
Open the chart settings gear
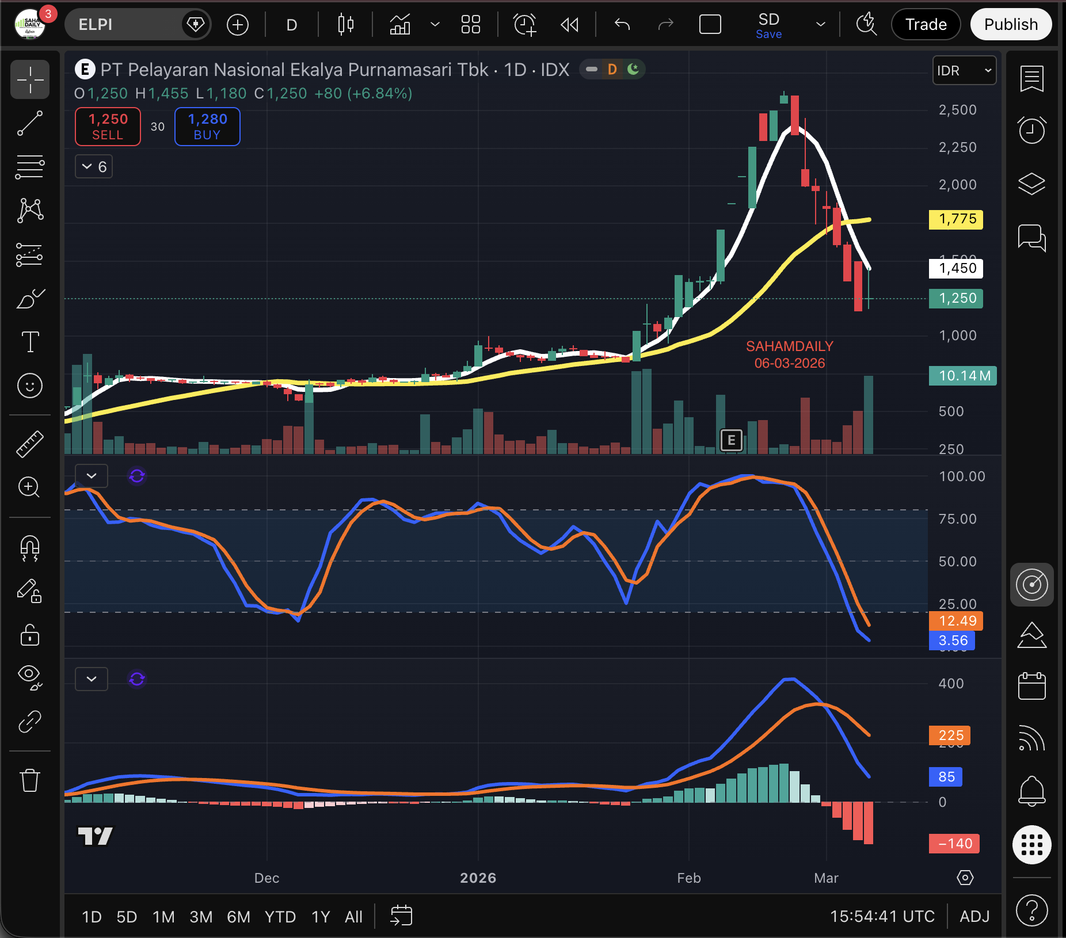coord(965,878)
